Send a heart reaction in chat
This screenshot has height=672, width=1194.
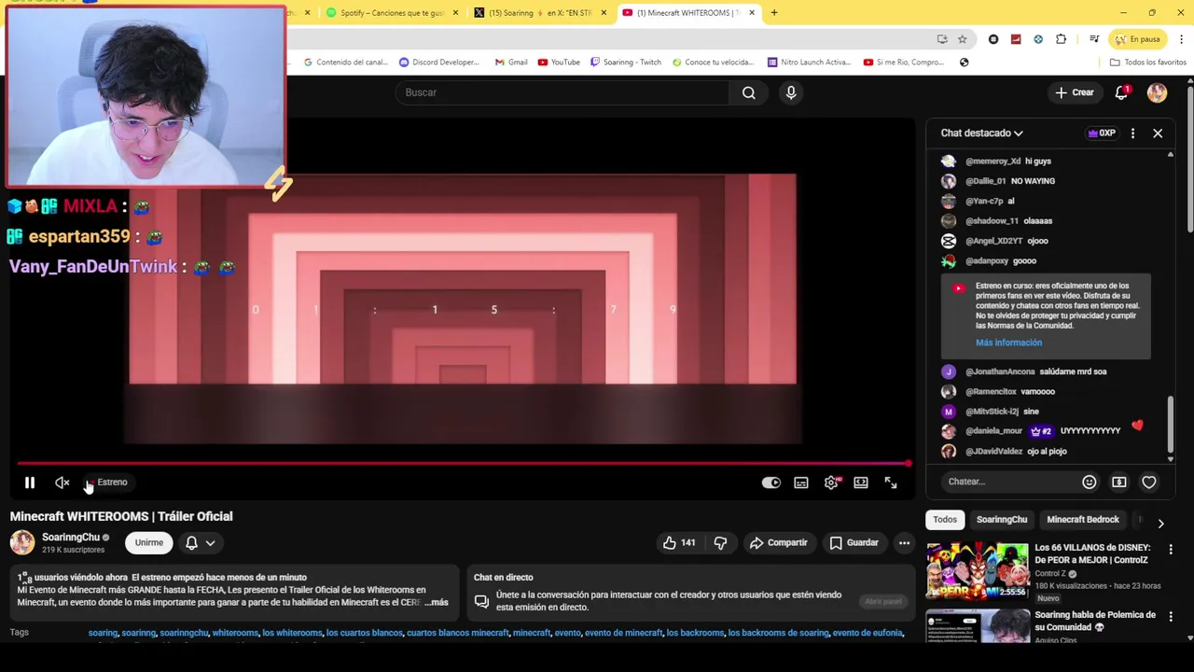click(1149, 482)
